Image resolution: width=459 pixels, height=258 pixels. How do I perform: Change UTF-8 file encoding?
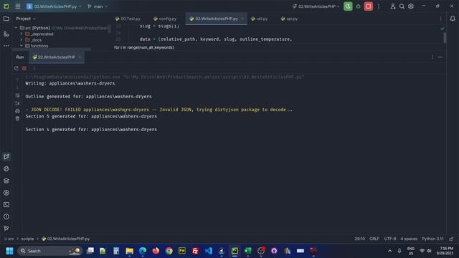point(390,239)
